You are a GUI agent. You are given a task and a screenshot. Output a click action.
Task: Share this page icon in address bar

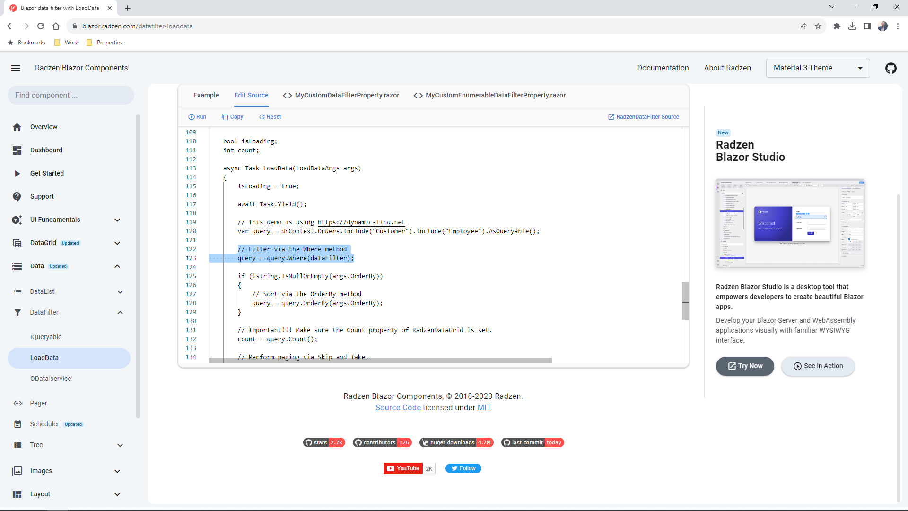(x=803, y=26)
